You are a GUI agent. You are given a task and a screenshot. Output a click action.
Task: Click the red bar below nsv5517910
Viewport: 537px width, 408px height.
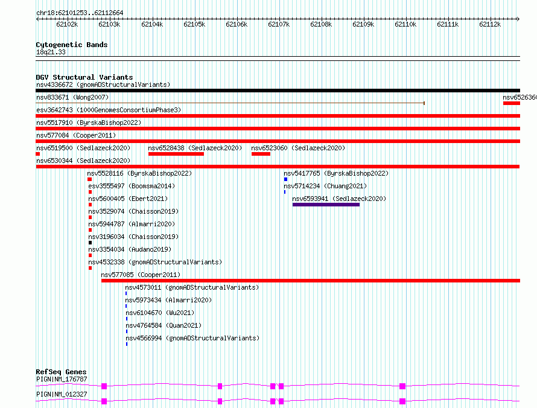coord(278,129)
